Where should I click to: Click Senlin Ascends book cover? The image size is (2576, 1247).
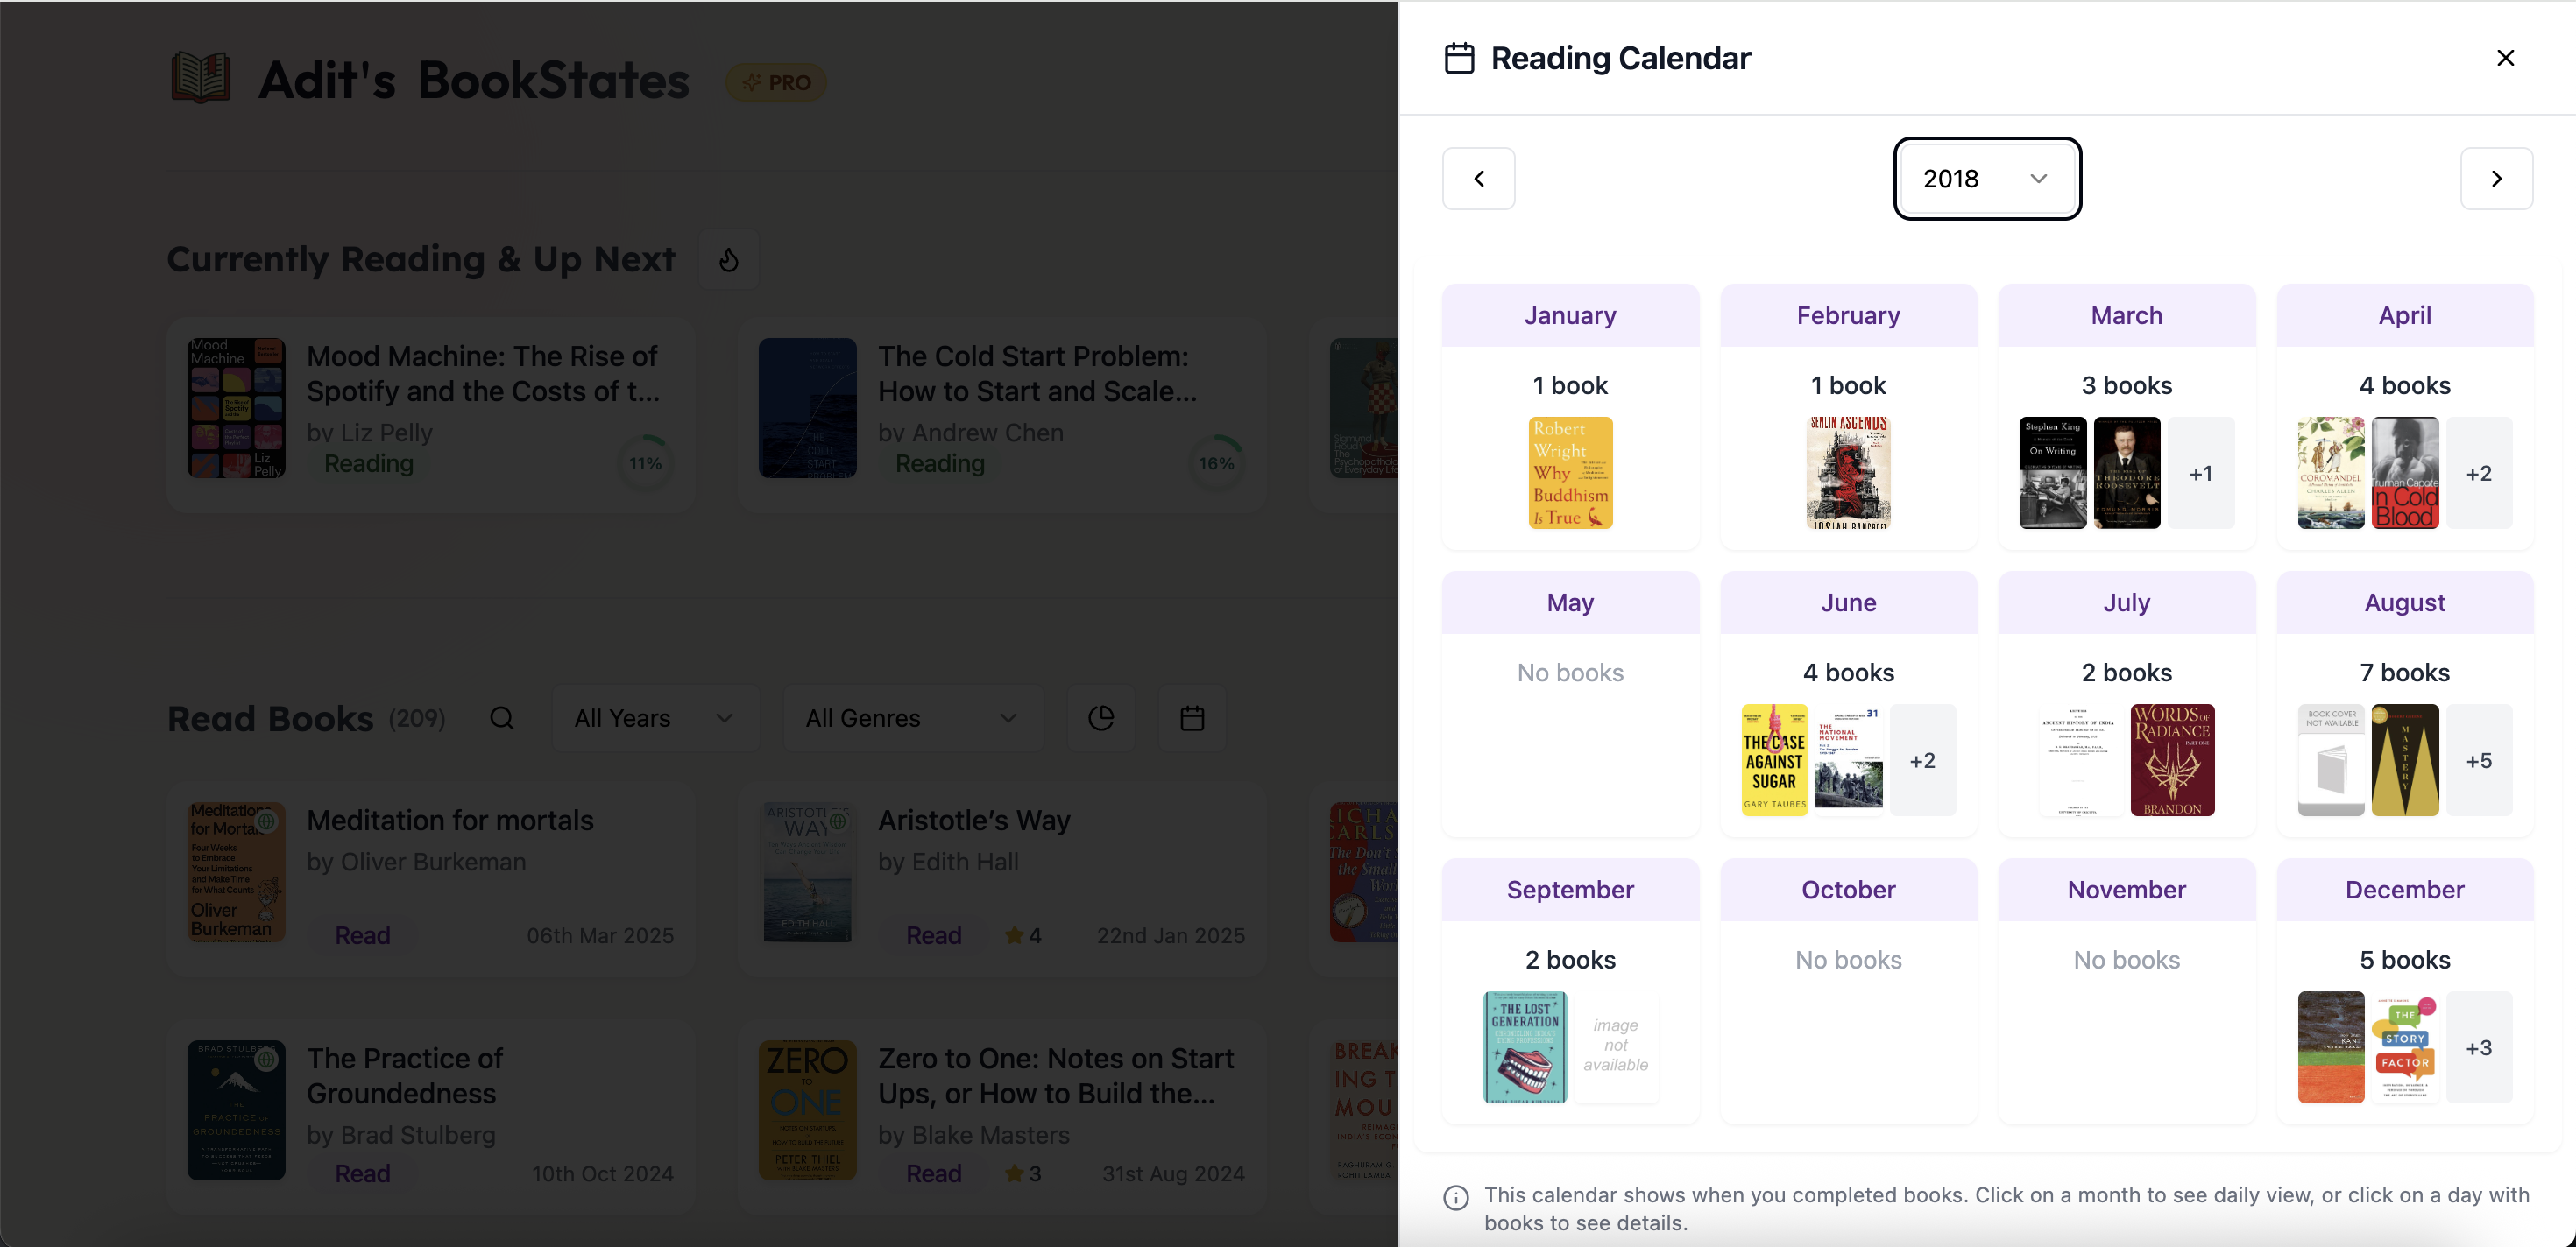1848,473
